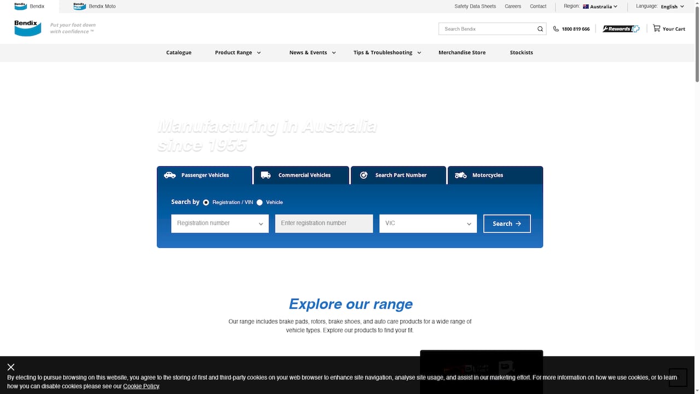The image size is (700, 394).
Task: Open the VIC state dropdown
Action: (x=428, y=223)
